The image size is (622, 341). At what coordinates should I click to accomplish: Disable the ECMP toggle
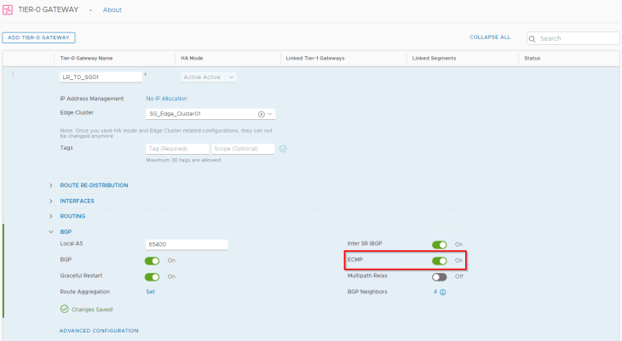[440, 260]
